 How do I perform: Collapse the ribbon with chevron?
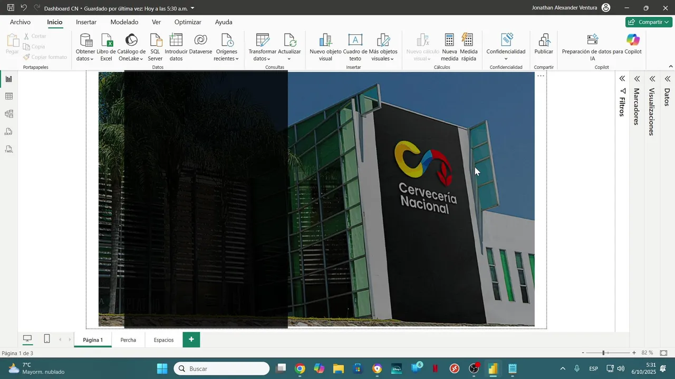671,67
